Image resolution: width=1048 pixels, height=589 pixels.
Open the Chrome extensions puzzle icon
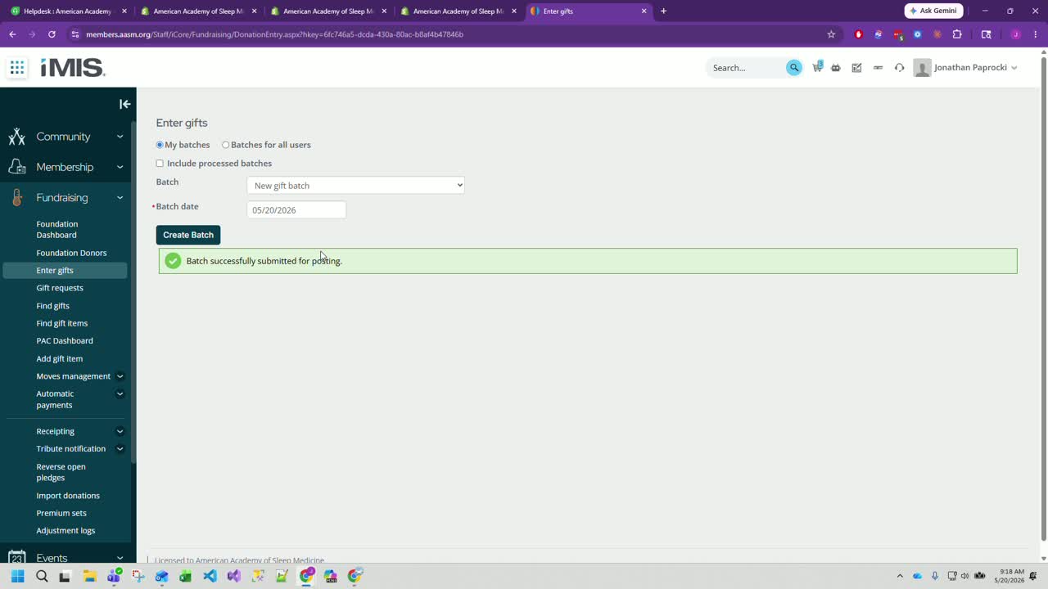coord(957,34)
